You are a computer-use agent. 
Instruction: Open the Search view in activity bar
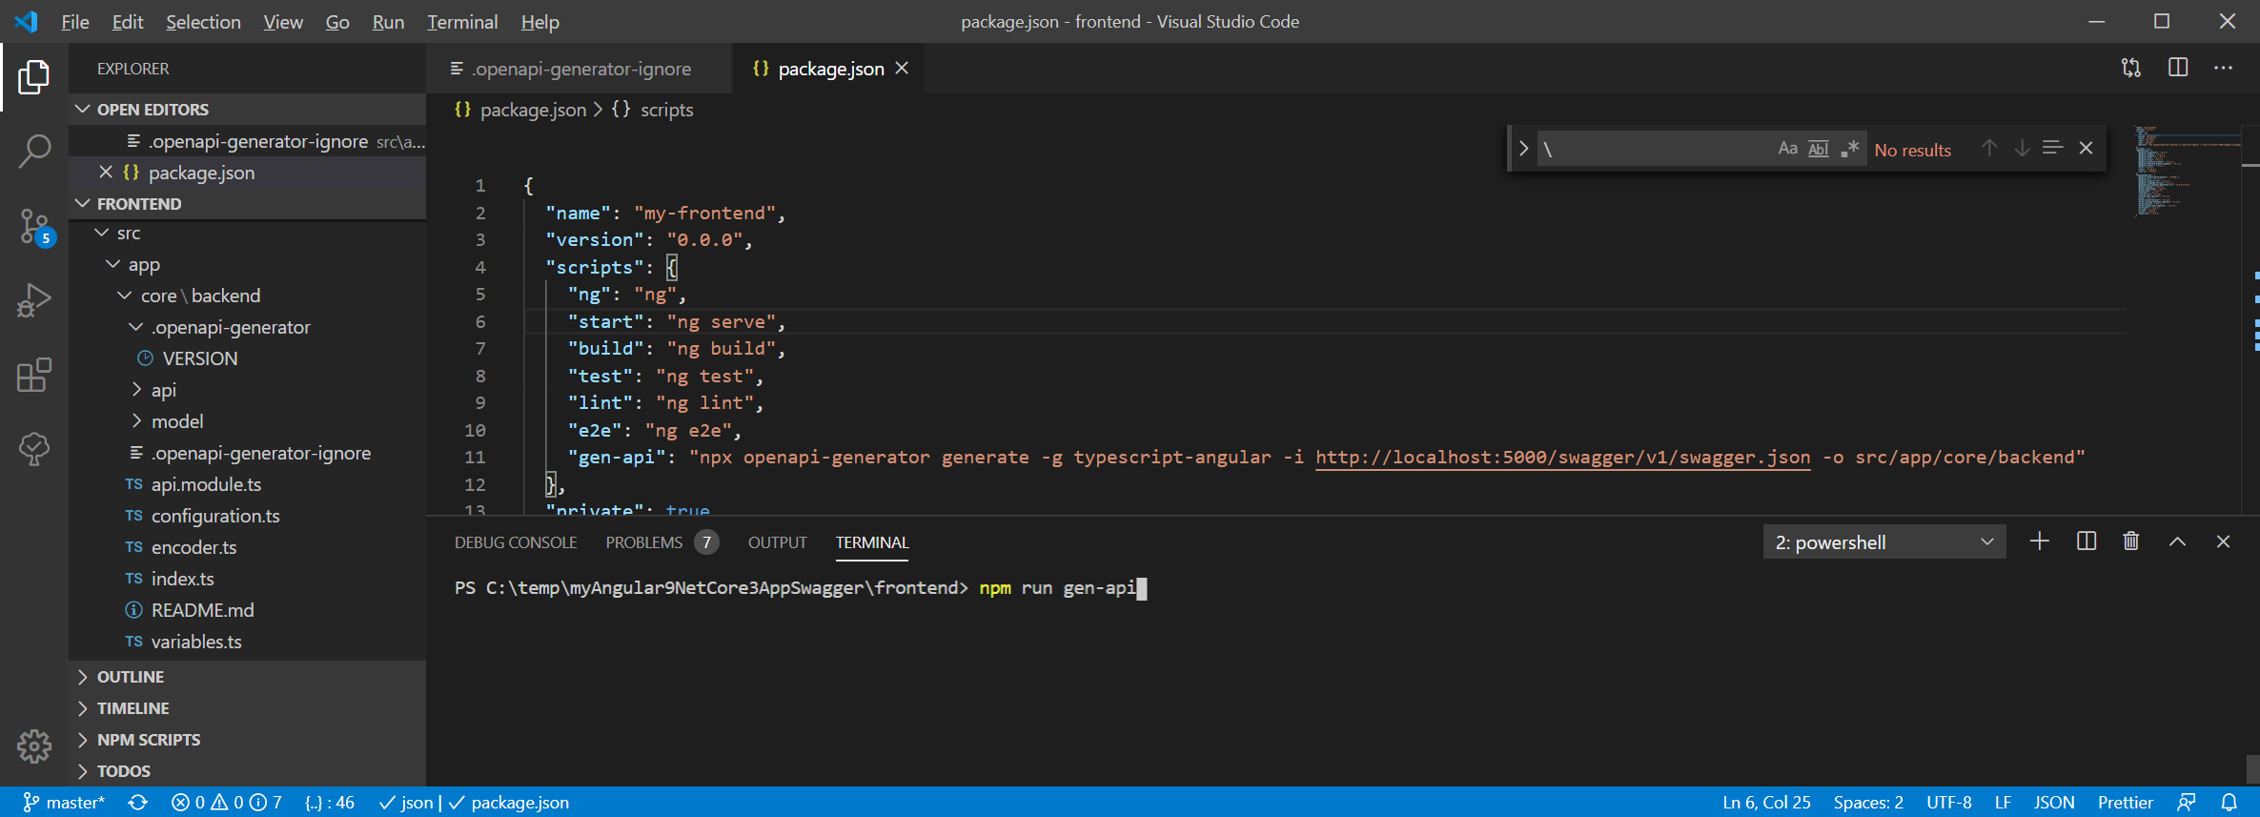tap(34, 151)
